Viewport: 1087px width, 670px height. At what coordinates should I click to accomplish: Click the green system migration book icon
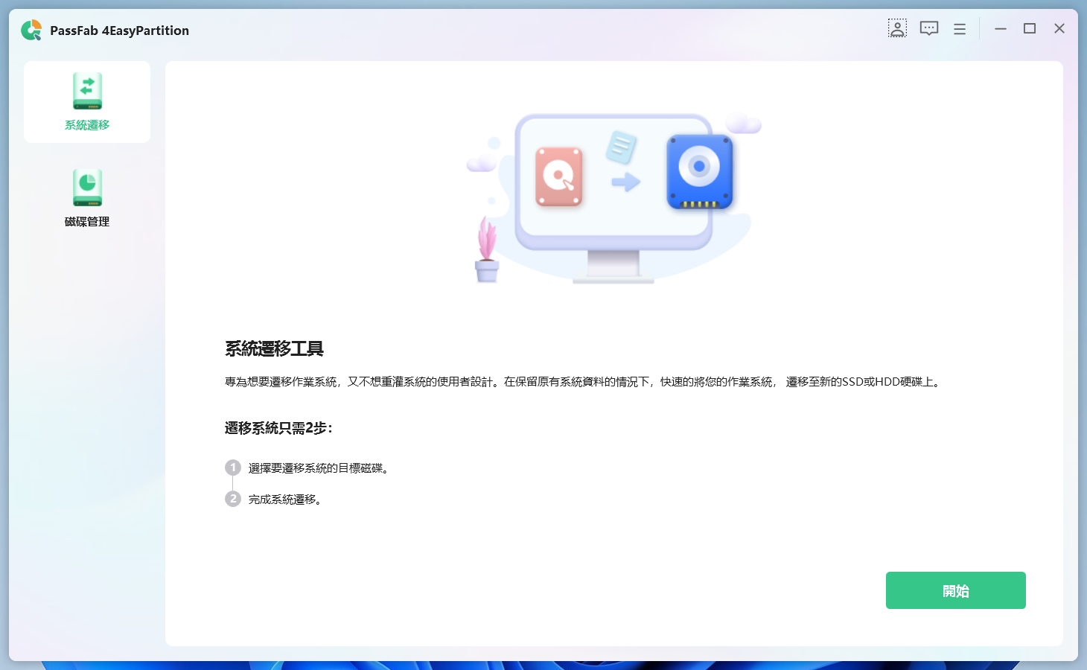click(x=87, y=91)
